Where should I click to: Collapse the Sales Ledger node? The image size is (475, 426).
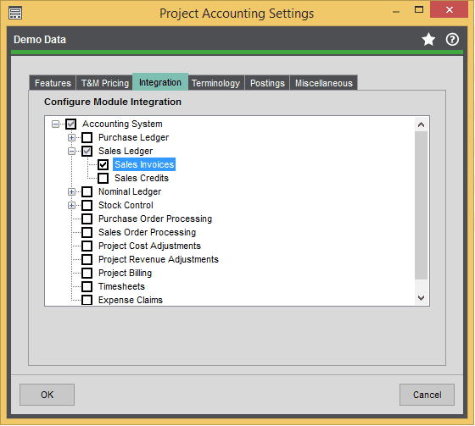point(71,151)
